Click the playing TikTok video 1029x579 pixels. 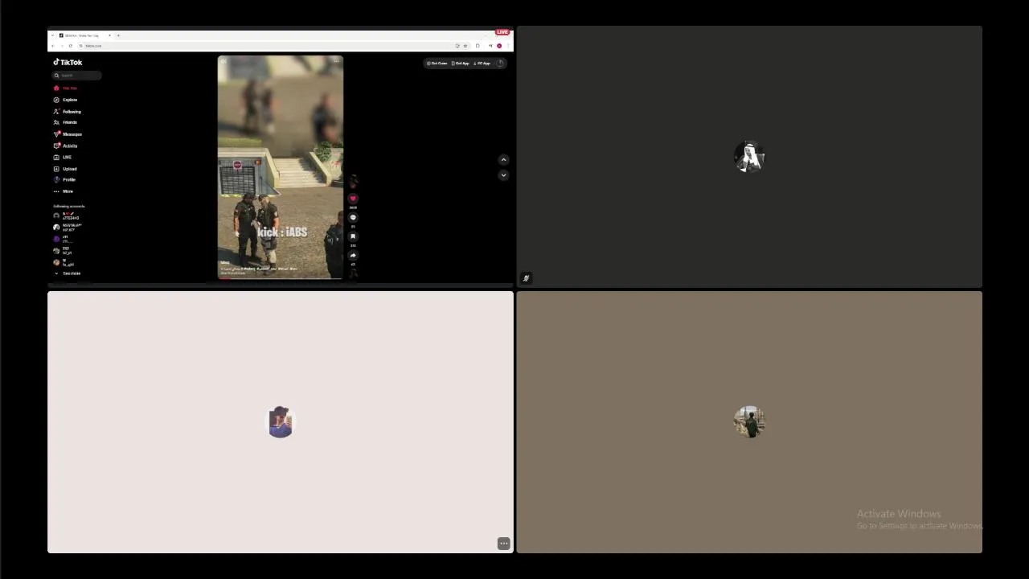click(x=281, y=167)
